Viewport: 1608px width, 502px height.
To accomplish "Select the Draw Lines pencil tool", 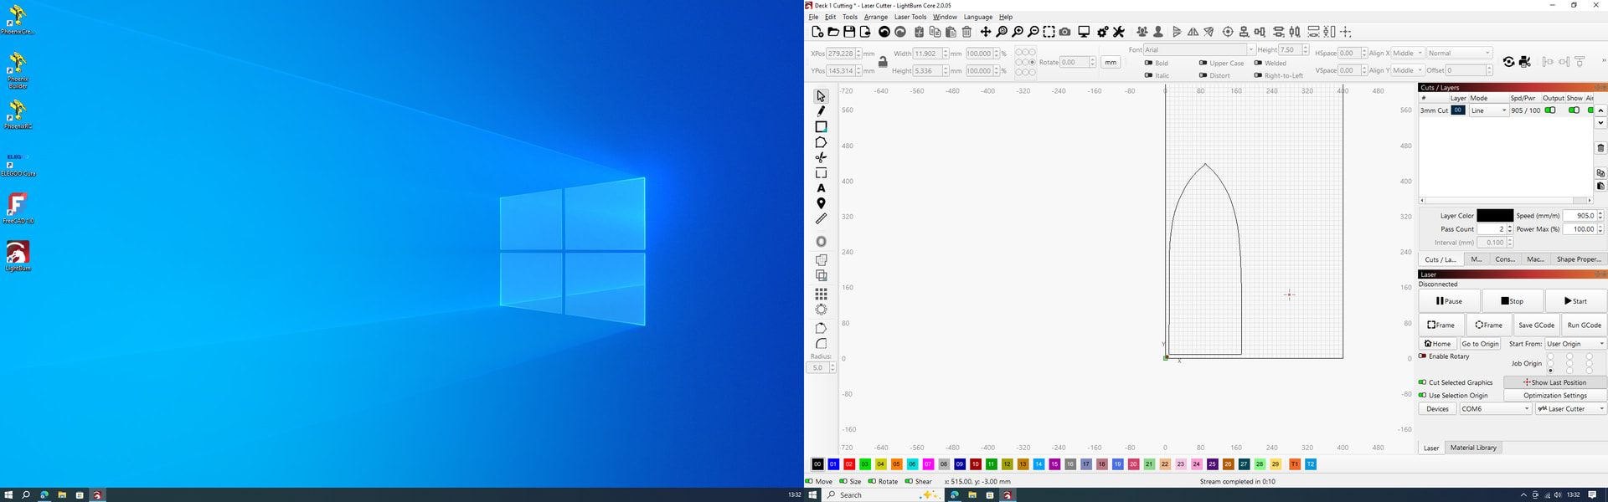I will [821, 111].
